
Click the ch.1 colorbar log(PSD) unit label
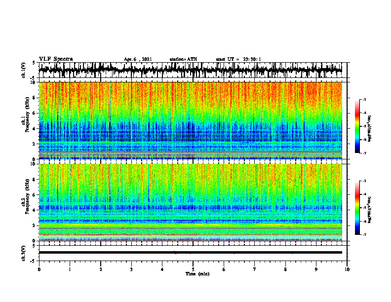(370, 129)
